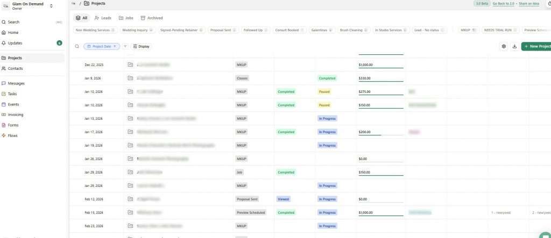The image size is (551, 238).
Task: Open the Events calendar section
Action: [x=13, y=104]
